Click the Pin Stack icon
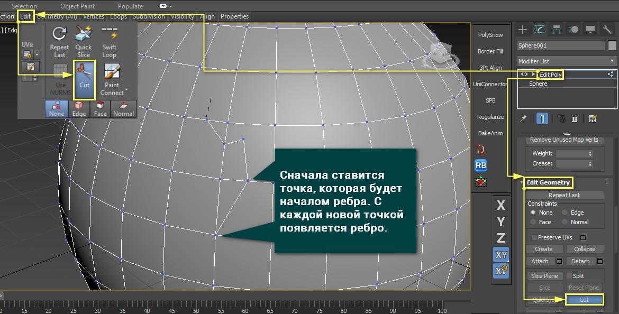 pyautogui.click(x=523, y=118)
